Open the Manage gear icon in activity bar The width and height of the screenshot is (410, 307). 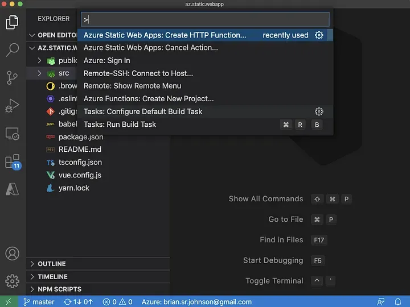12,281
